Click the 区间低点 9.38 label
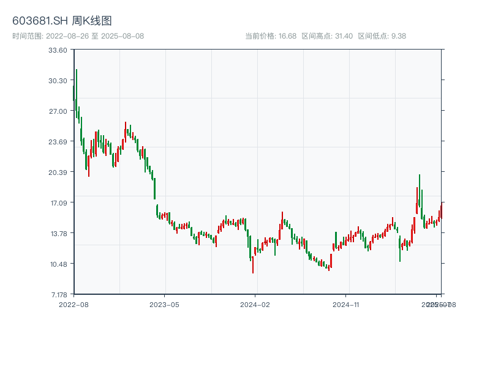 [382, 36]
